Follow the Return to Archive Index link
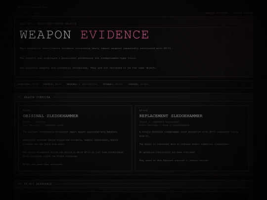This screenshot has width=267, height=200. coord(32,7)
